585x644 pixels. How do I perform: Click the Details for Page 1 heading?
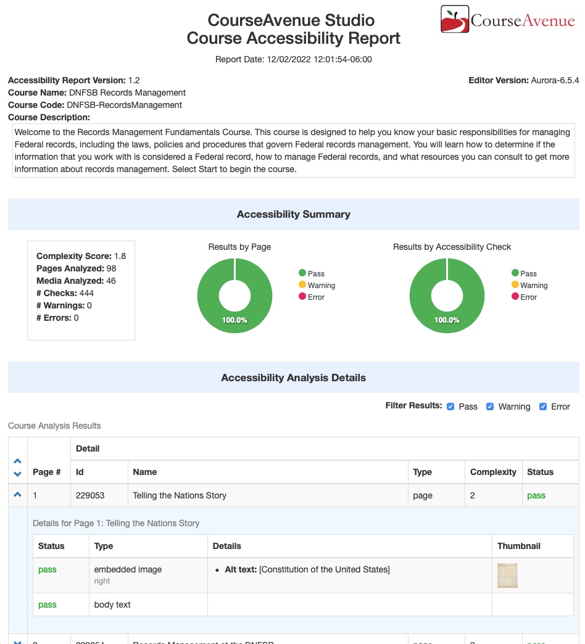(x=116, y=523)
